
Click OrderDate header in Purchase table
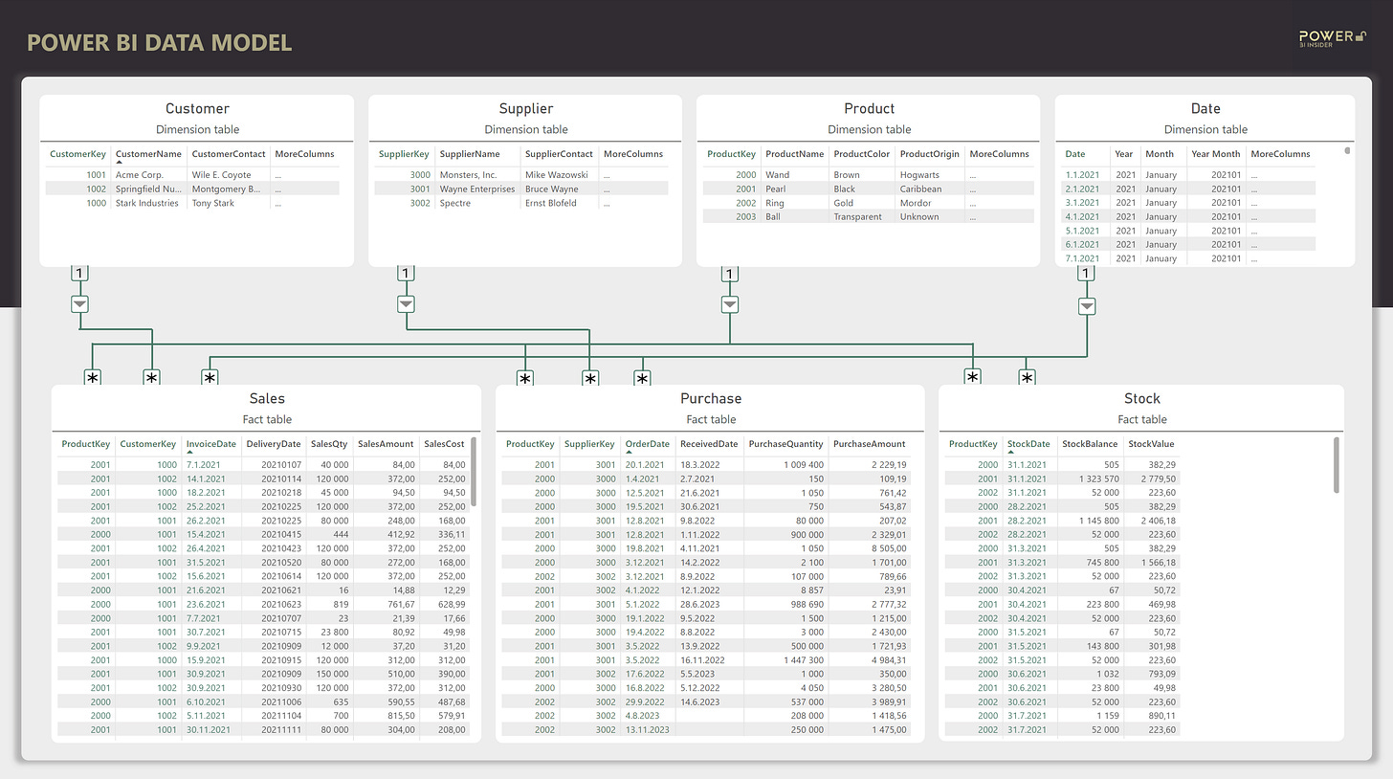[x=648, y=444]
